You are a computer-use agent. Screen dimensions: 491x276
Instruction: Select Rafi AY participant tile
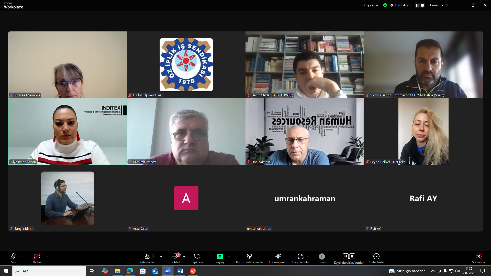(423, 198)
